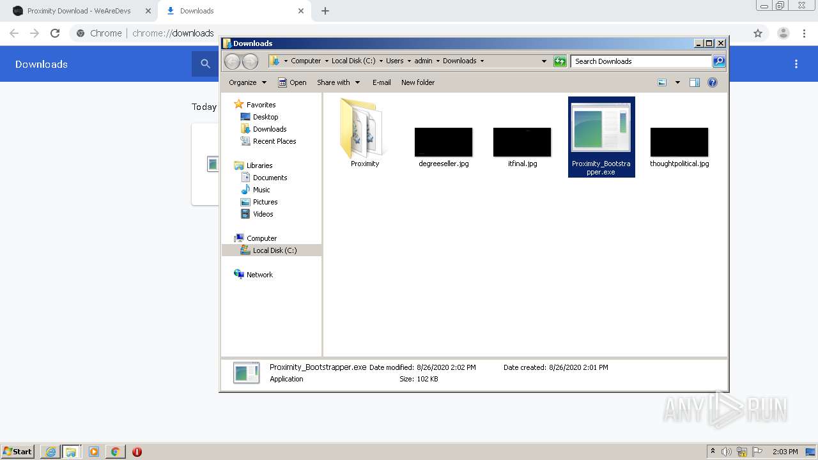
Task: Open Windows Explorer taskbar button
Action: tap(71, 452)
